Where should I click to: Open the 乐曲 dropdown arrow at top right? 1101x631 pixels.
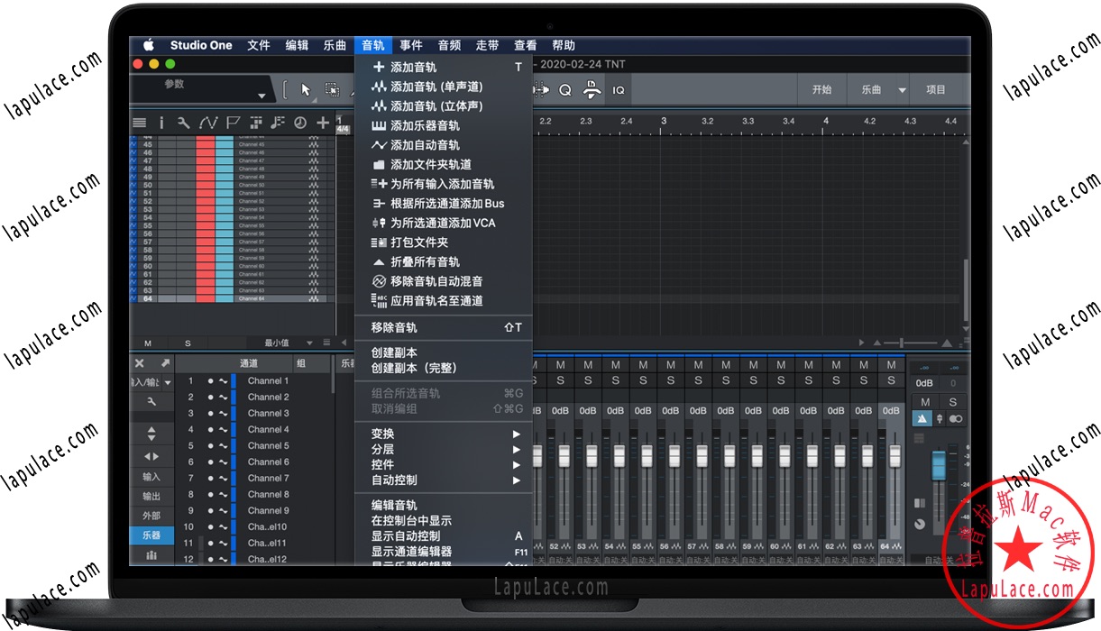901,90
